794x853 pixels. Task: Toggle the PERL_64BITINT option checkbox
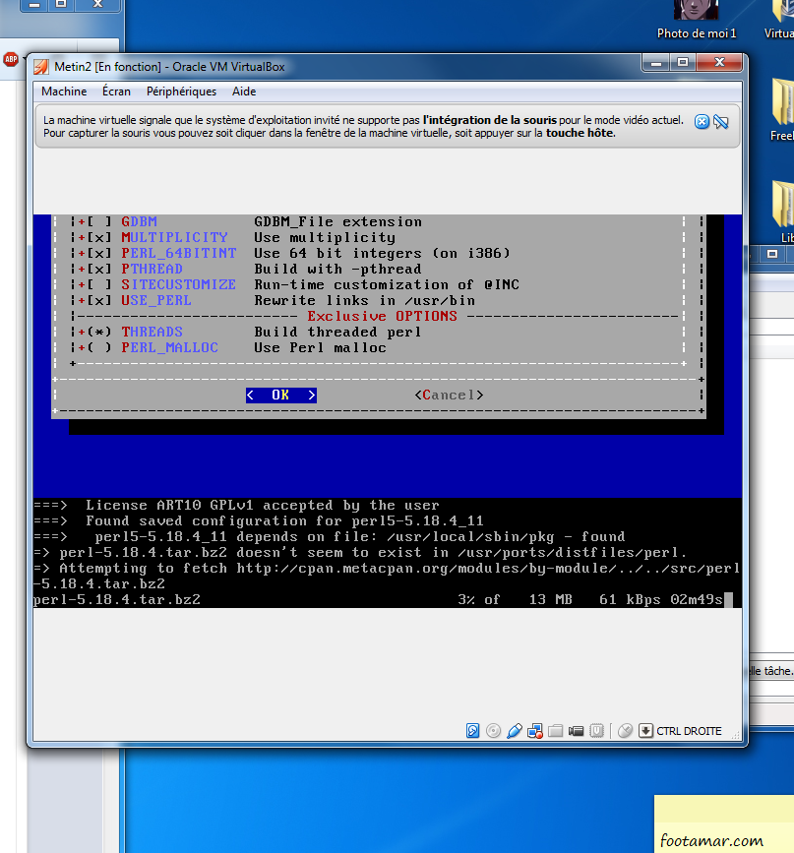(x=99, y=253)
